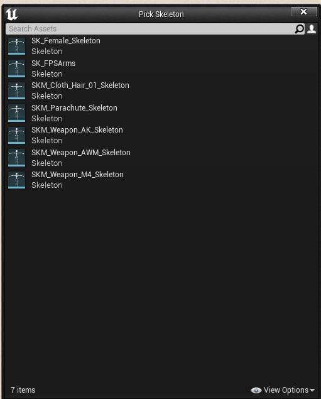The image size is (321, 399).
Task: Select the SK_FPSArms skeleton thumbnail icon
Action: pyautogui.click(x=16, y=68)
